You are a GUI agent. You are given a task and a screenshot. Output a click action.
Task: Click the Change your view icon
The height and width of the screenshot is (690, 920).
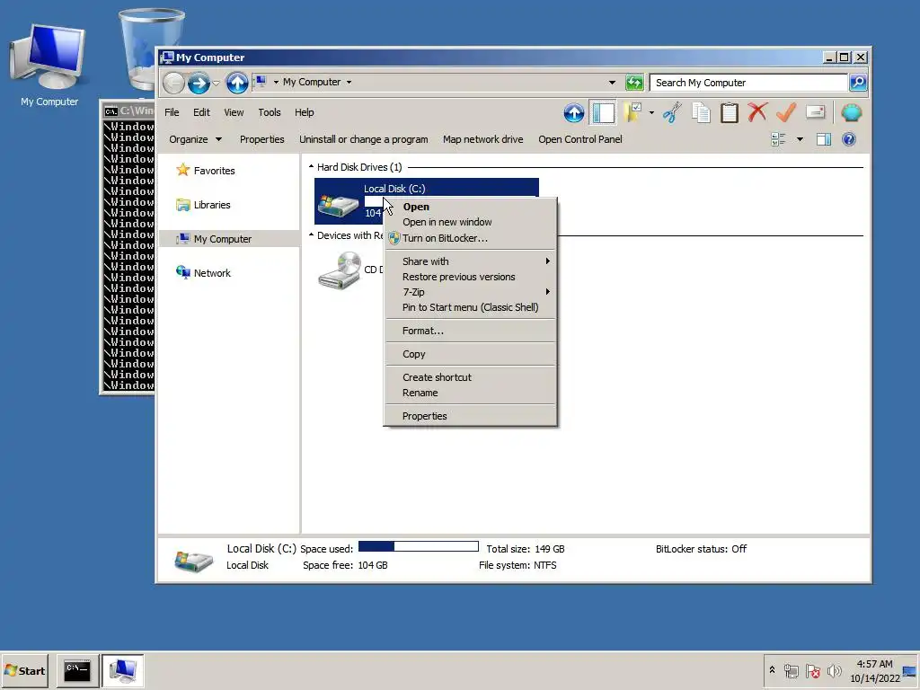coord(779,139)
